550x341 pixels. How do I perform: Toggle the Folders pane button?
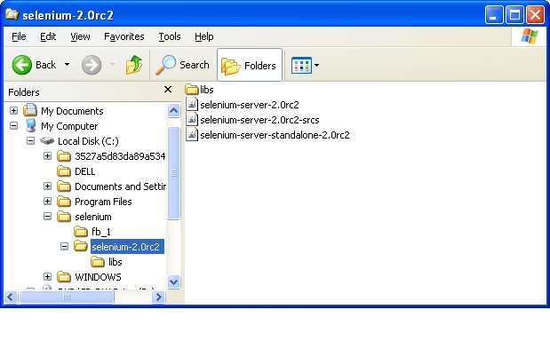coord(250,65)
